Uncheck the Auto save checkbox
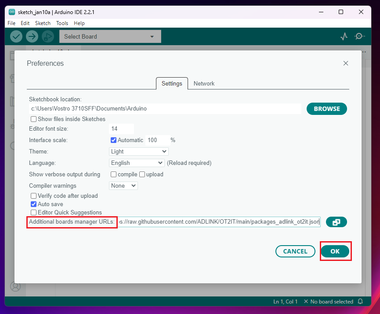The width and height of the screenshot is (380, 314). coord(34,204)
